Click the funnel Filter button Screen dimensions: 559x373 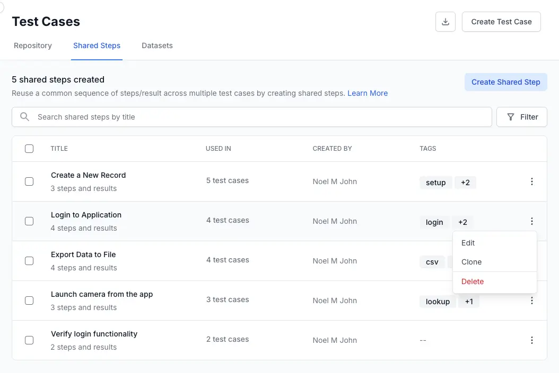tap(521, 117)
